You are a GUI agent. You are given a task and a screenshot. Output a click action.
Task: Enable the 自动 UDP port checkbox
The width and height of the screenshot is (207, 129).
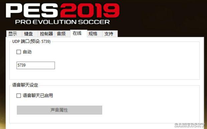coord(19,52)
